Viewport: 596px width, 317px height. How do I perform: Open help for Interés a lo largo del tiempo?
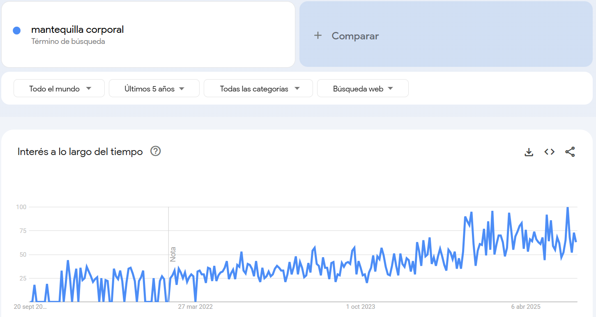(155, 151)
